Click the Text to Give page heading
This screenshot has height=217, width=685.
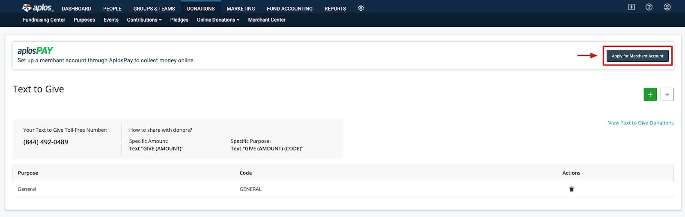(x=38, y=89)
